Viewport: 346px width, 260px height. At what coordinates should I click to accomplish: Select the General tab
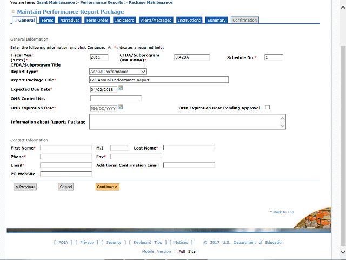click(x=24, y=21)
